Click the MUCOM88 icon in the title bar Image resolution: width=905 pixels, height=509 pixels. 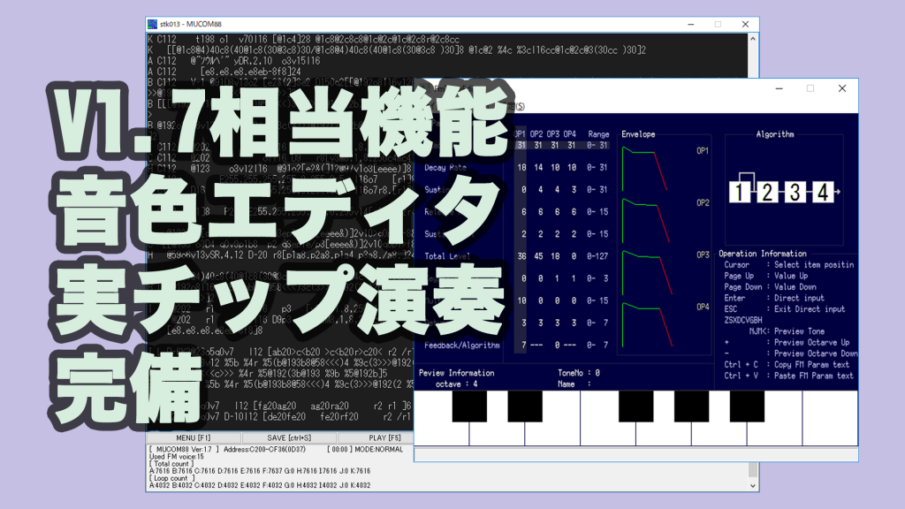click(x=152, y=24)
